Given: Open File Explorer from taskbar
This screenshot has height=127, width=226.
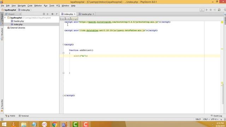Looking at the screenshot, I should click(x=24, y=124).
